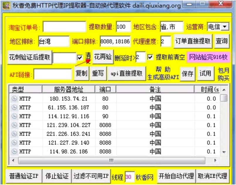Click the 试用 button
Viewport: 236px width, 185px height.
click(206, 74)
